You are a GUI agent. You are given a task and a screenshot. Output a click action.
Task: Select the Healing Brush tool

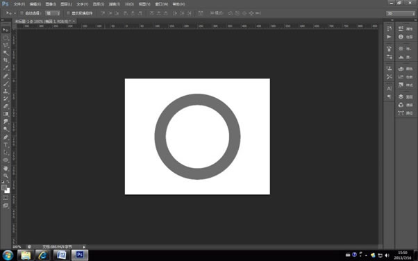point(6,76)
